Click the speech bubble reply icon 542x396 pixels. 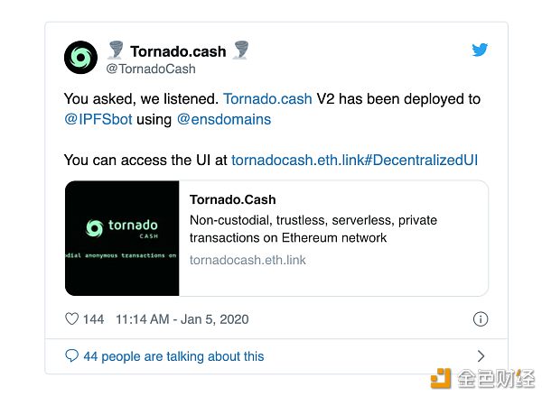click(x=71, y=355)
